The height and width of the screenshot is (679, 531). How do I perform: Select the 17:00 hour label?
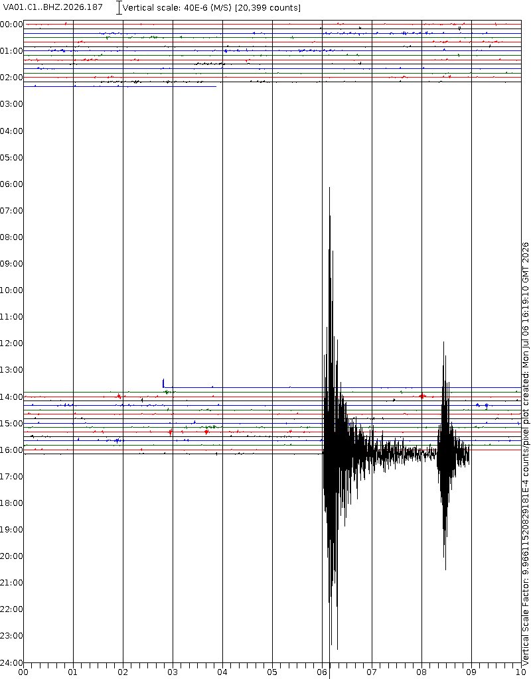[x=12, y=477]
